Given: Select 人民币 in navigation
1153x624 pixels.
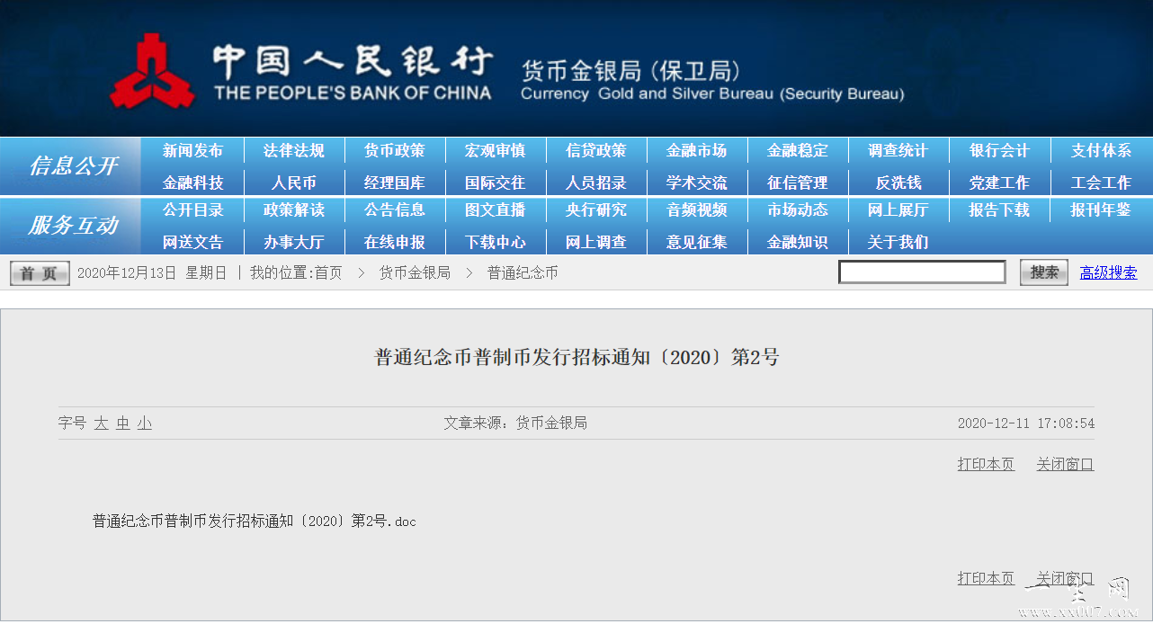Looking at the screenshot, I should click(293, 183).
